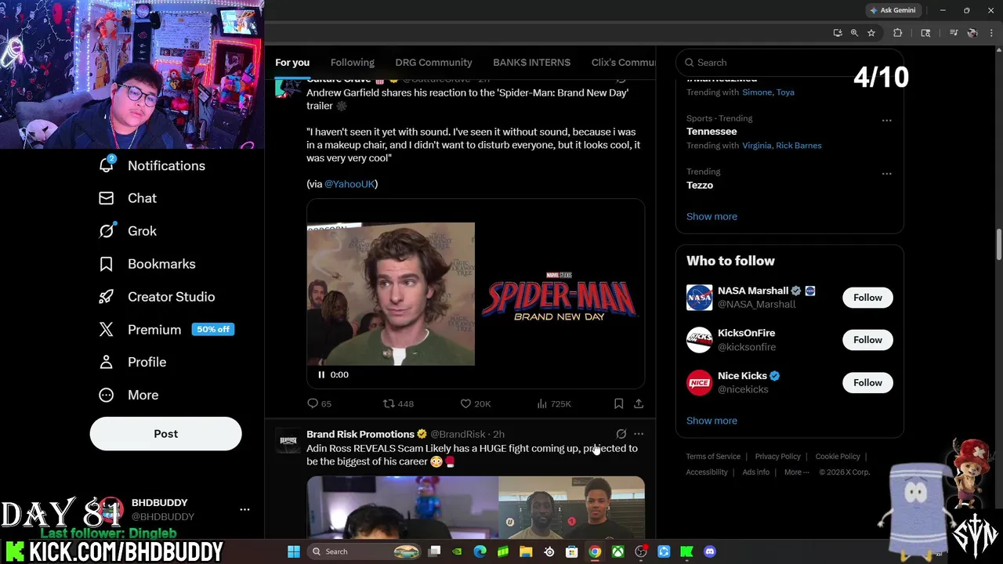Bookmark the Spider-Man trailer post
1003x564 pixels.
pyautogui.click(x=618, y=403)
